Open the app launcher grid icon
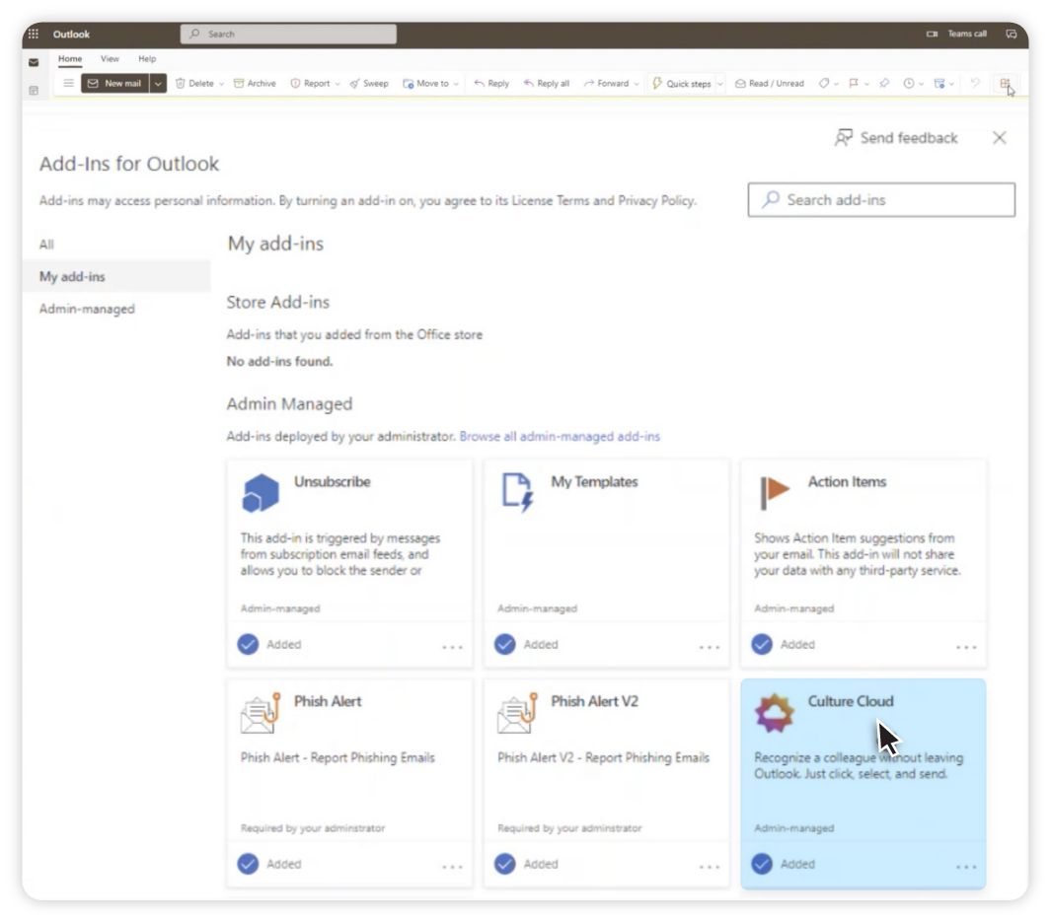 point(33,34)
